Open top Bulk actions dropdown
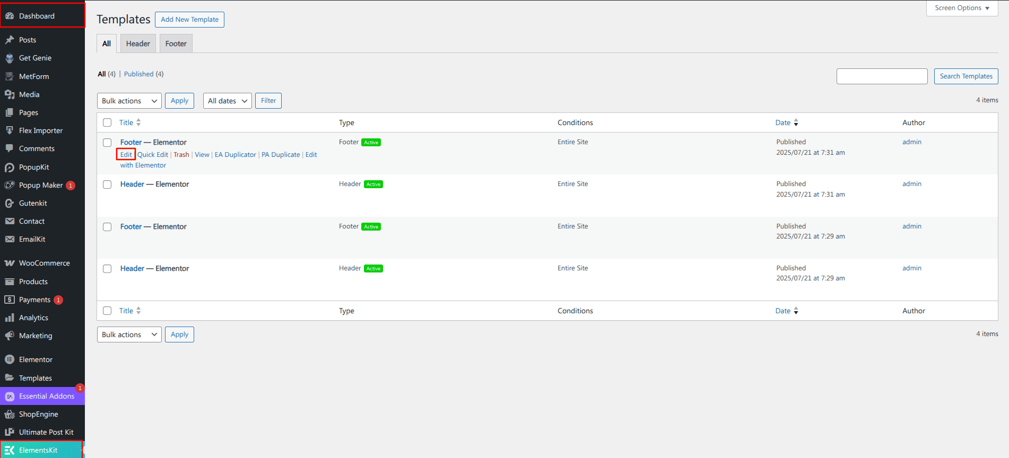1009x458 pixels. 129,101
